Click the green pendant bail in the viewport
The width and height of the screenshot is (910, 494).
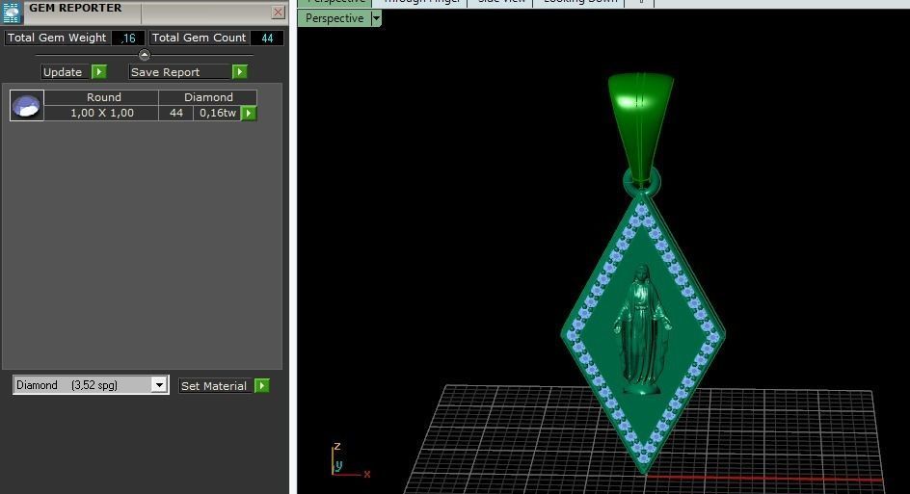coord(641,127)
